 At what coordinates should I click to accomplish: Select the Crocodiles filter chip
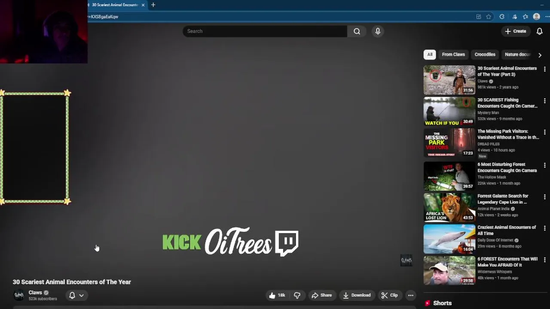coord(485,55)
